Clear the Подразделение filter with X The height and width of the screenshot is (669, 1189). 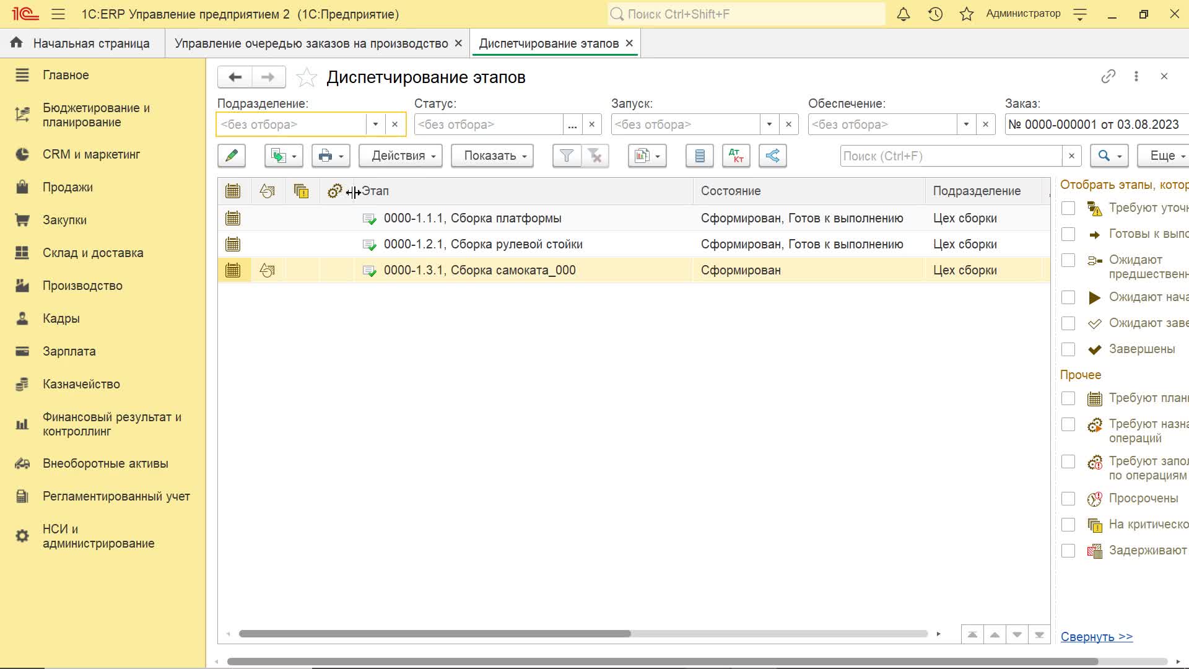394,125
